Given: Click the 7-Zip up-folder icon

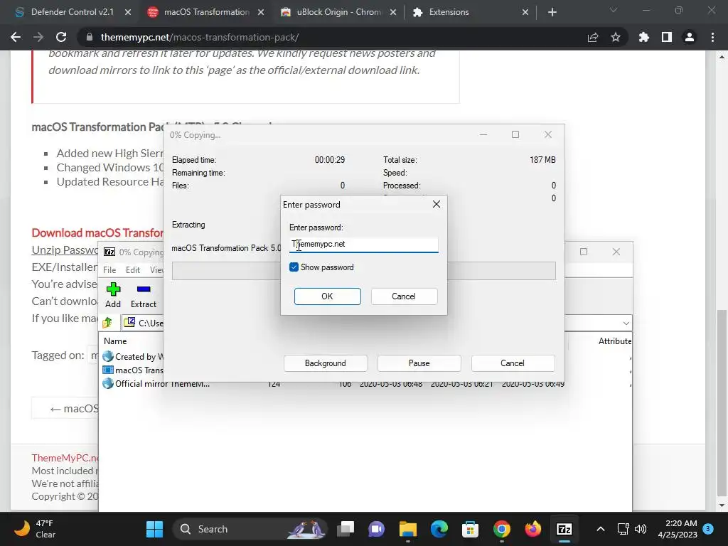Looking at the screenshot, I should pyautogui.click(x=108, y=322).
